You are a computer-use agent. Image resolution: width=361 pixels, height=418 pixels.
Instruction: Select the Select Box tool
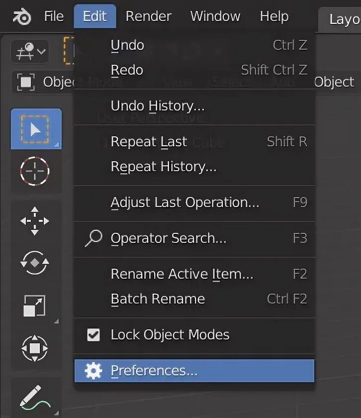click(36, 129)
